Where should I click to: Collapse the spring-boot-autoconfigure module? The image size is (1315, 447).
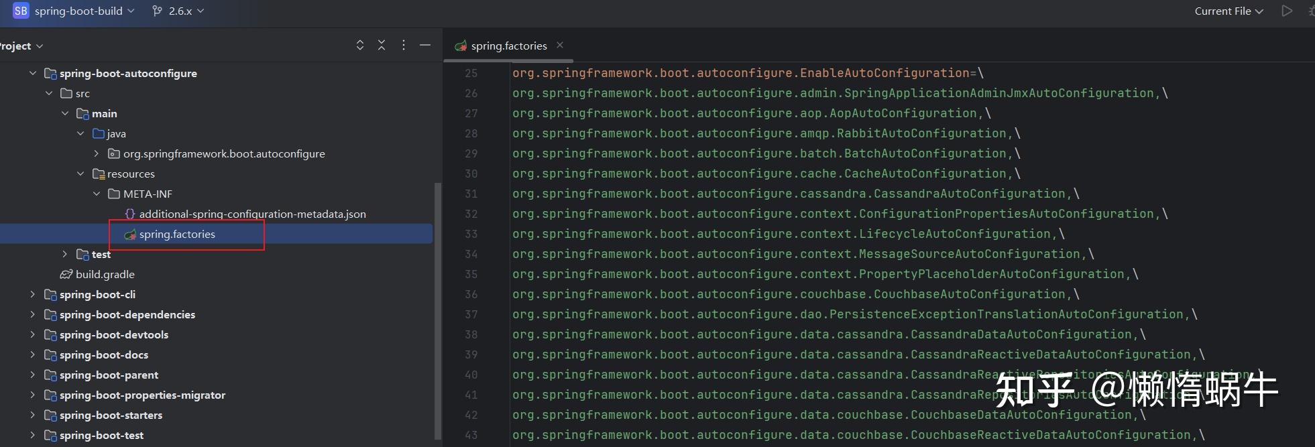33,74
